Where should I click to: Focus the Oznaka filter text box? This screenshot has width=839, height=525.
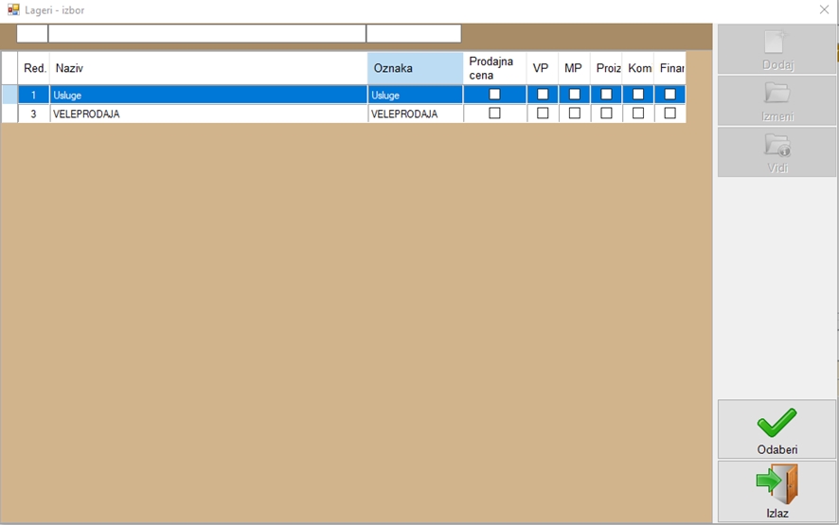[413, 34]
